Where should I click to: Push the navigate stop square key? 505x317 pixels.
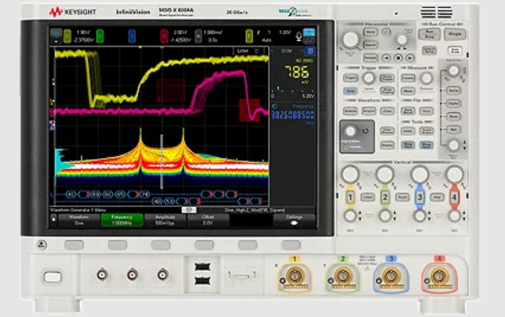pyautogui.click(x=398, y=58)
